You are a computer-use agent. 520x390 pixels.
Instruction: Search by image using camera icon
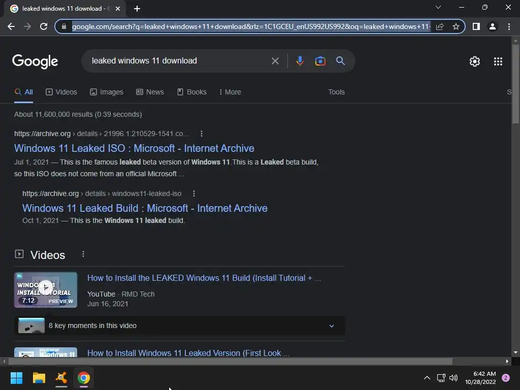pos(320,61)
